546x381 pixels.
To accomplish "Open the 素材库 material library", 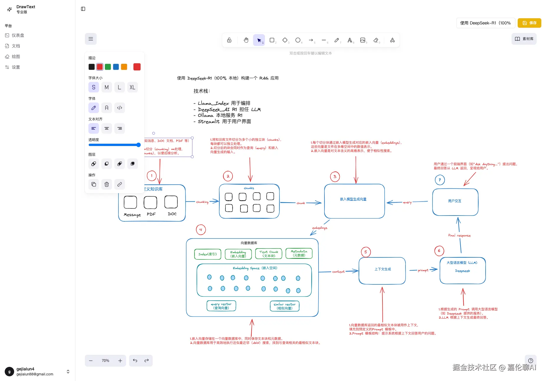I will pyautogui.click(x=524, y=39).
